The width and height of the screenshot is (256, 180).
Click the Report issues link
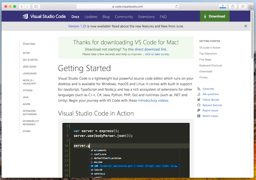tap(210, 111)
